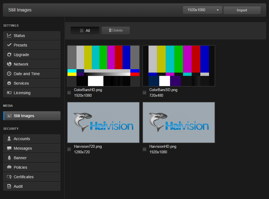This screenshot has width=269, height=199.
Task: Select the ColorBarsHD color bars thumbnail
Action: pos(103,66)
